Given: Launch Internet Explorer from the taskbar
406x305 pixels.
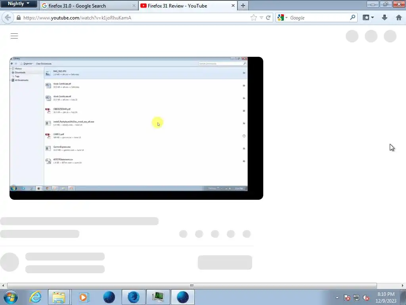Looking at the screenshot, I should (x=35, y=297).
